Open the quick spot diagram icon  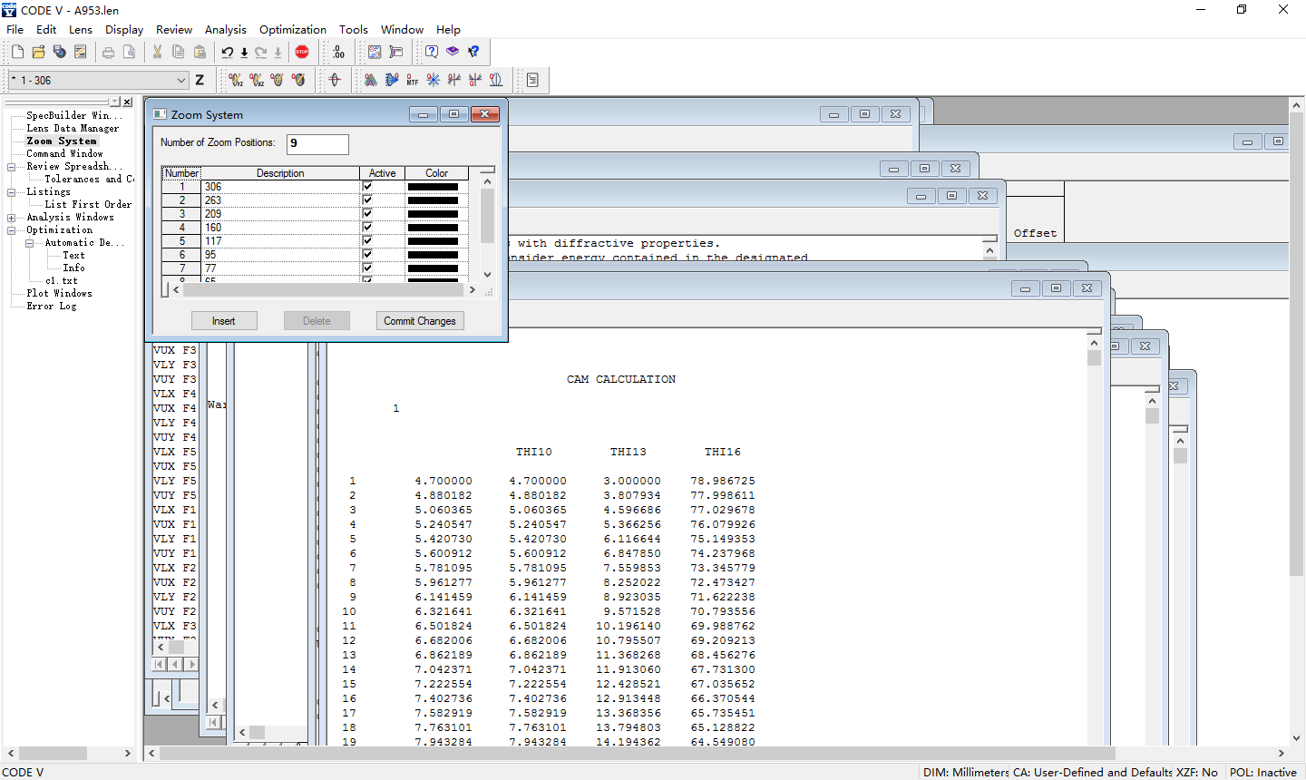coord(433,80)
